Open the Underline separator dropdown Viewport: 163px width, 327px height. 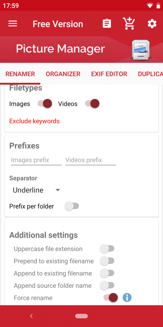36,190
